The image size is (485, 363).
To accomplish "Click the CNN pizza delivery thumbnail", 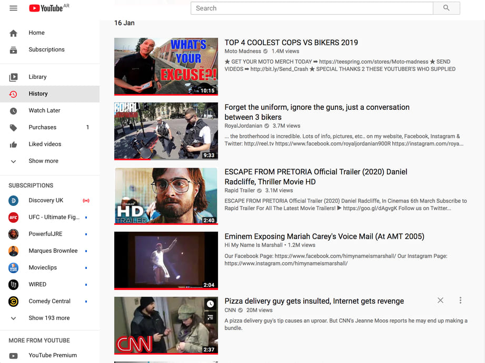I will 166,325.
